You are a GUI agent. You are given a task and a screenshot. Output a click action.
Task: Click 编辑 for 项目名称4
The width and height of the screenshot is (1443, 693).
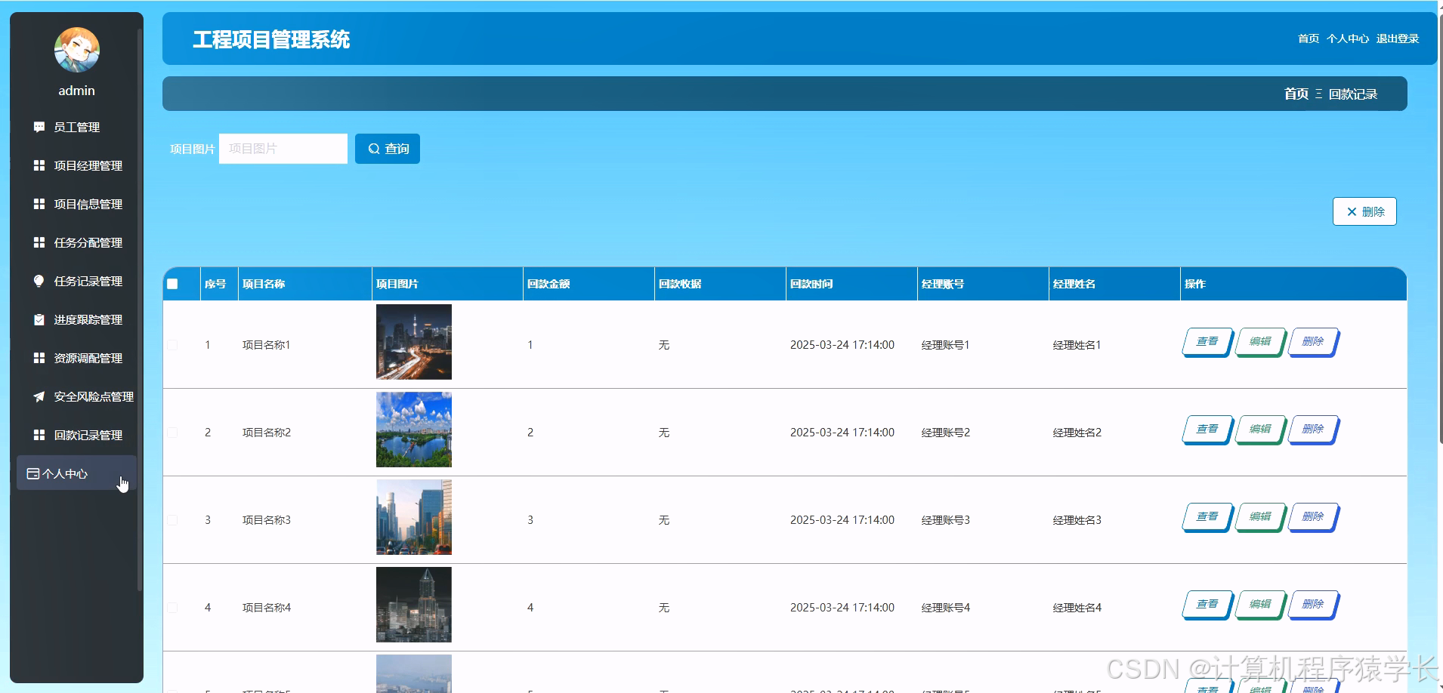(x=1260, y=605)
